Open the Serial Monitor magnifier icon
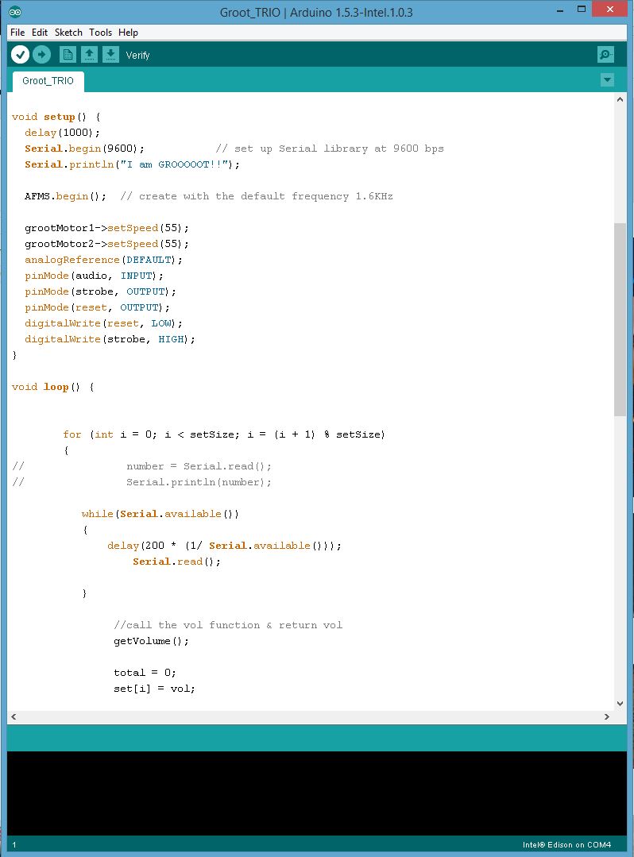 [605, 55]
